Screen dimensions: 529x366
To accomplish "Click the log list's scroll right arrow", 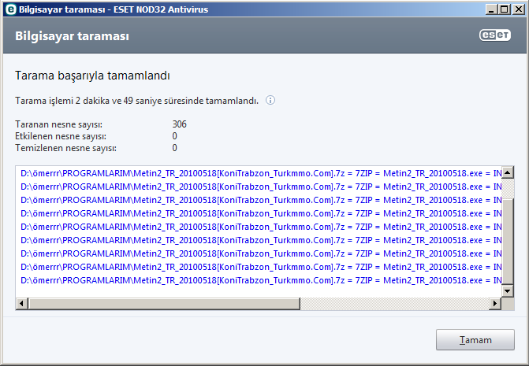I will pyautogui.click(x=495, y=303).
